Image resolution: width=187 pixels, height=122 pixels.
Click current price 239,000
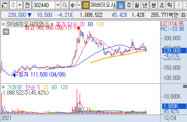click(x=17, y=15)
